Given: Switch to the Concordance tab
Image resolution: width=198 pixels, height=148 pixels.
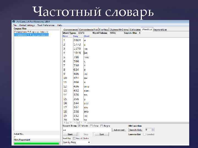Looking at the screenshot, I should click(x=70, y=30).
